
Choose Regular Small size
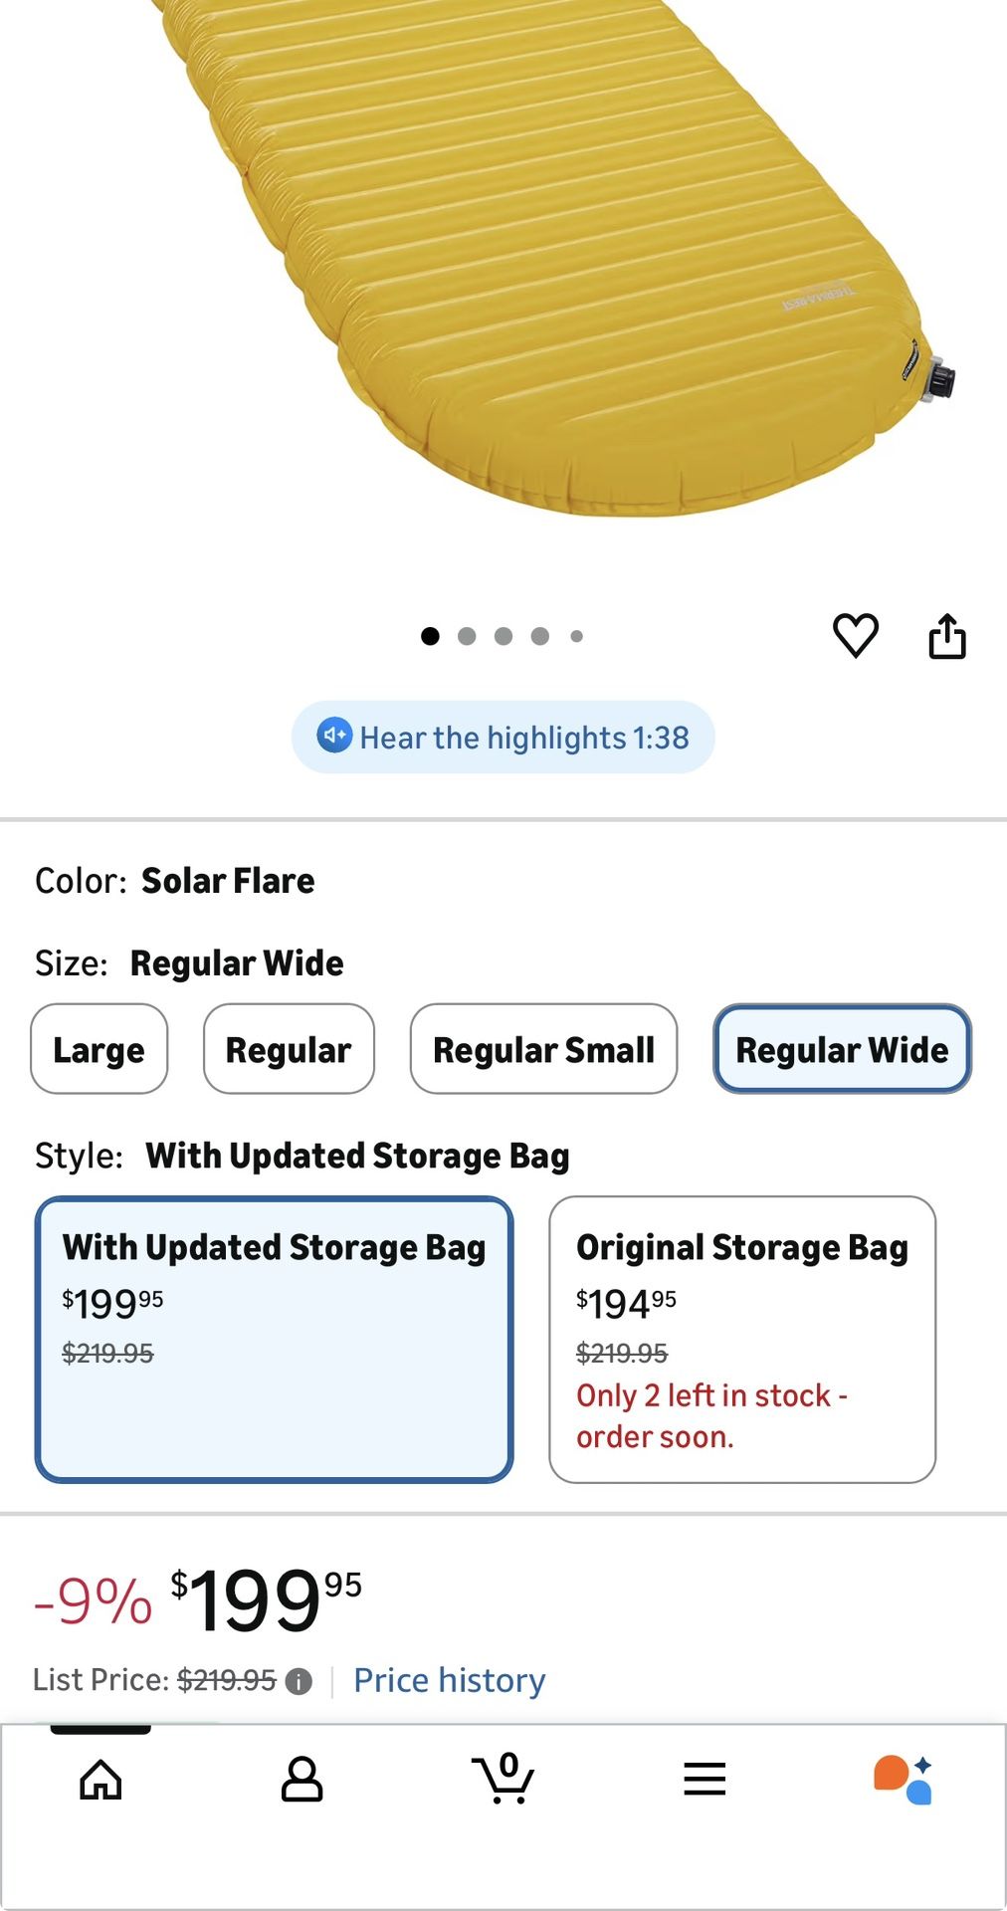tap(543, 1049)
